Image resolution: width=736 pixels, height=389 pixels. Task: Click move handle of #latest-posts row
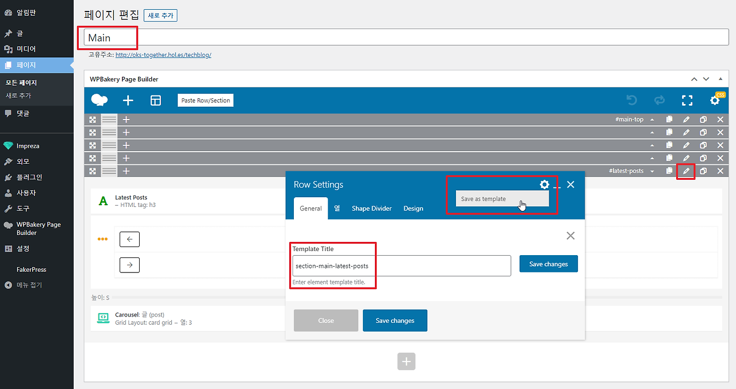(93, 171)
